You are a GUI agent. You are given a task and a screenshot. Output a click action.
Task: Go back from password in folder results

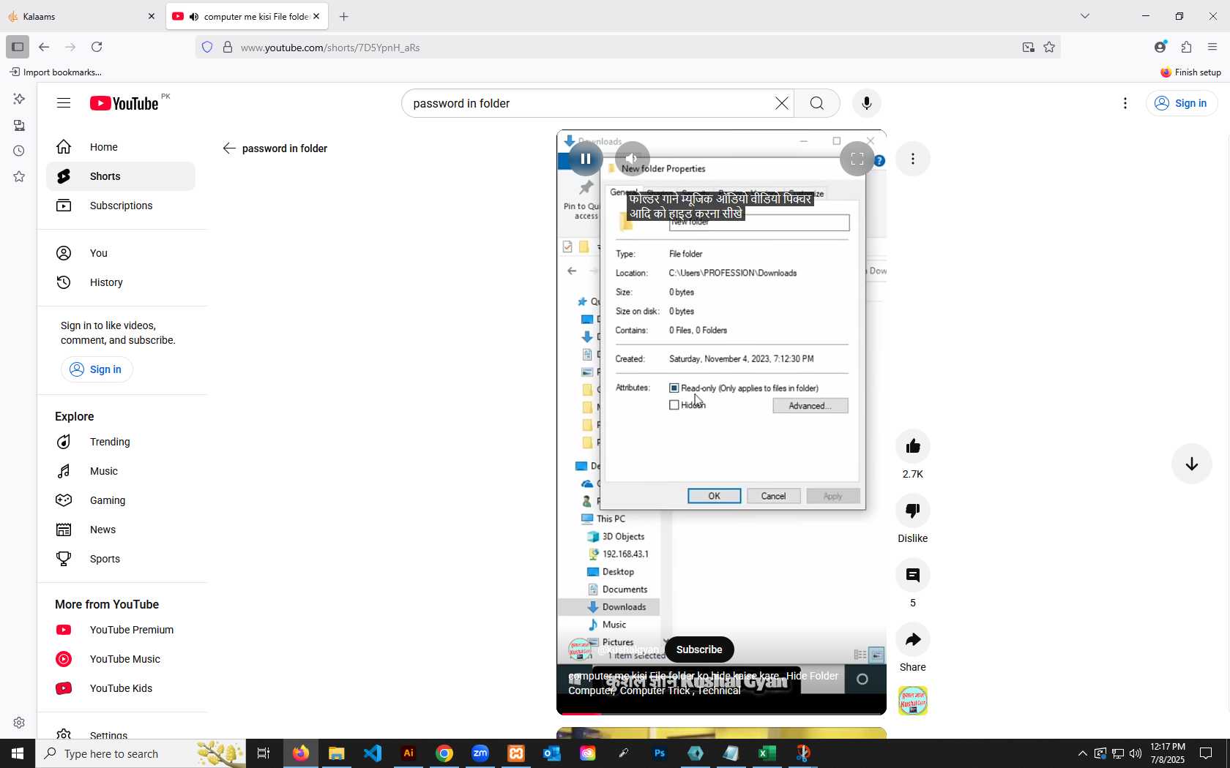tap(229, 148)
